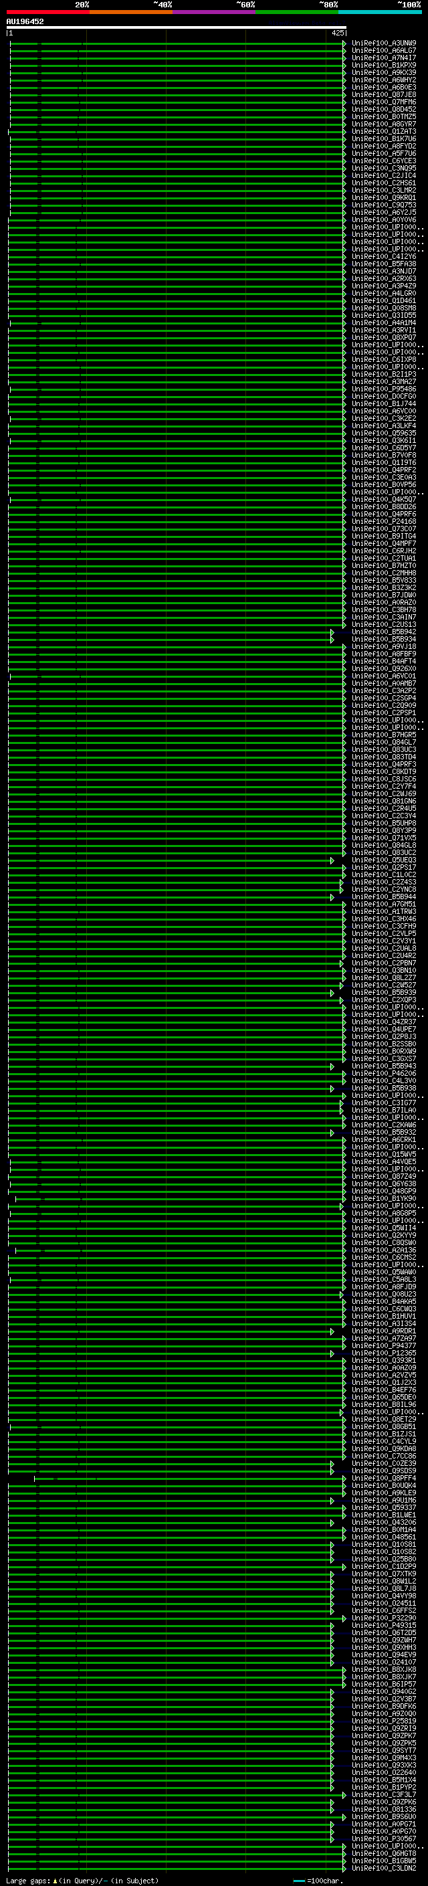This screenshot has height=1886, width=428.
Task: Select the label UniRef100_B6IP57
Action: pyautogui.click(x=384, y=1684)
